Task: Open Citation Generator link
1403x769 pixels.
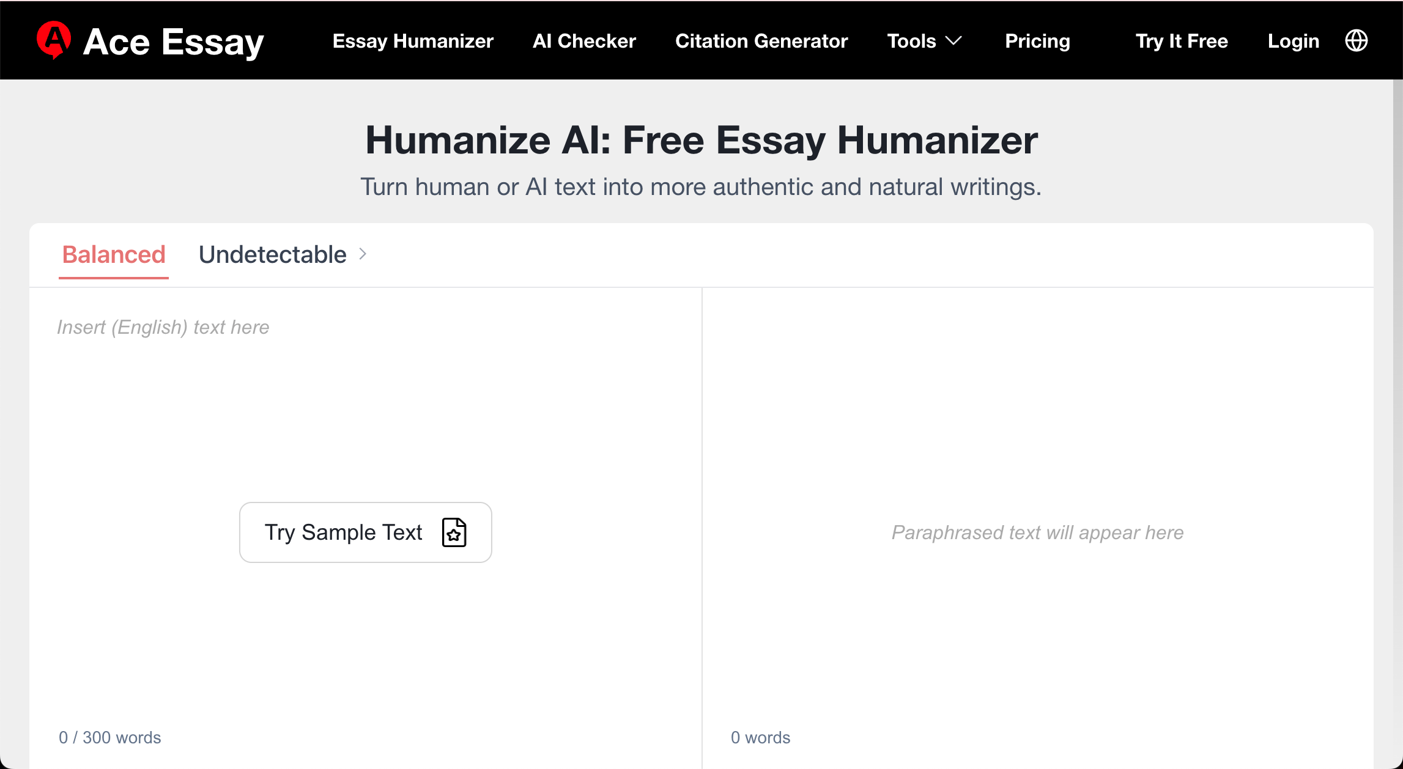Action: pyautogui.click(x=761, y=41)
